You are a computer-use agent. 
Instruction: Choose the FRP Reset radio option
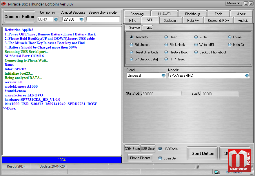tap(166, 59)
